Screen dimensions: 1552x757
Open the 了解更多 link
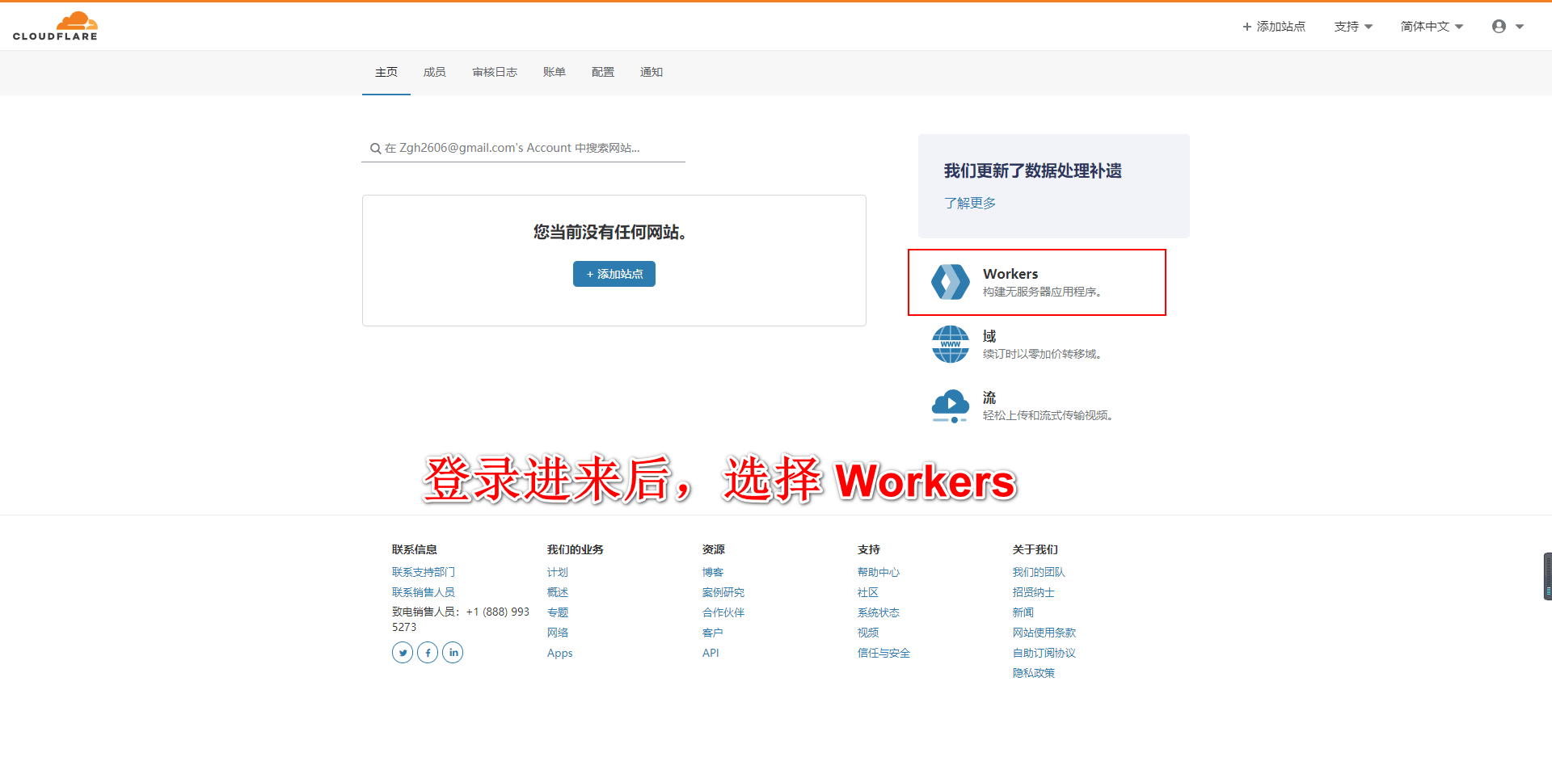coord(970,203)
